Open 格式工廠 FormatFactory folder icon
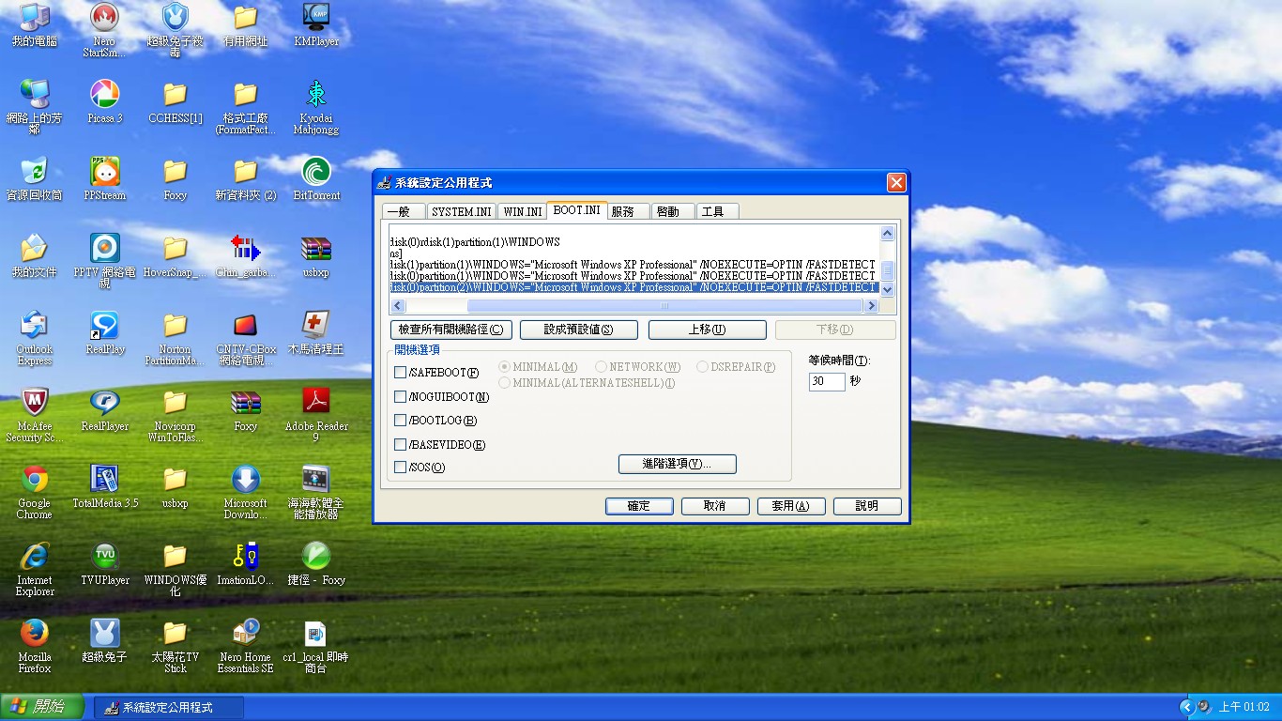 [x=246, y=107]
